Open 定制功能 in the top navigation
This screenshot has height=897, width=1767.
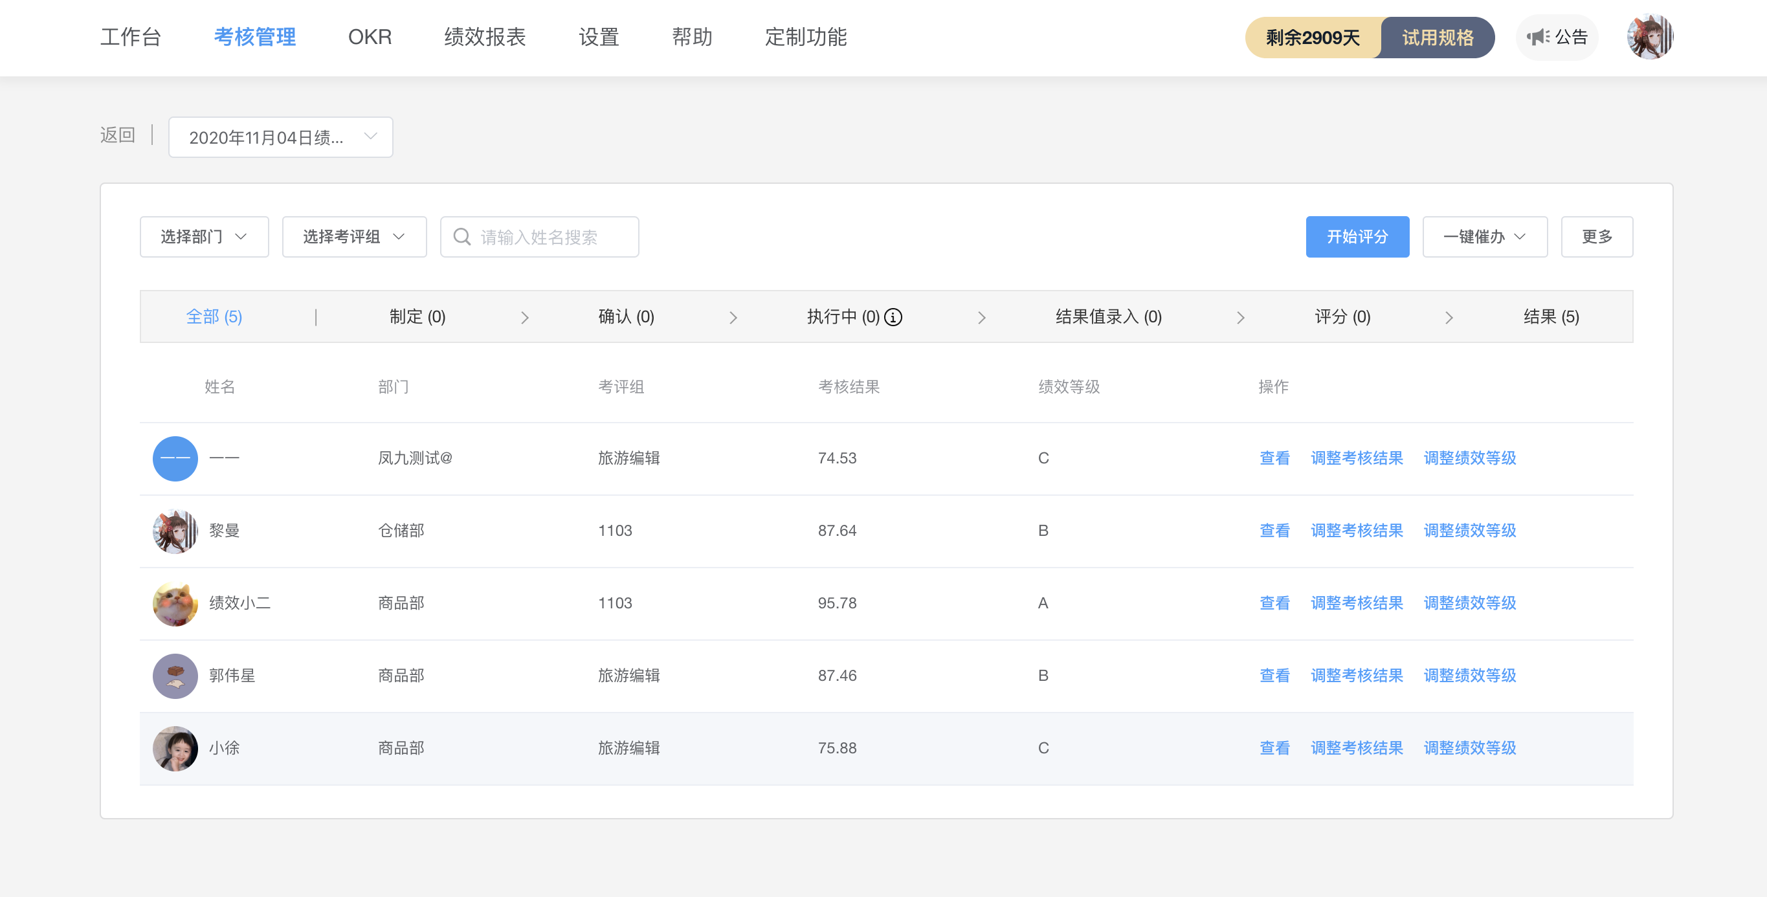(806, 37)
